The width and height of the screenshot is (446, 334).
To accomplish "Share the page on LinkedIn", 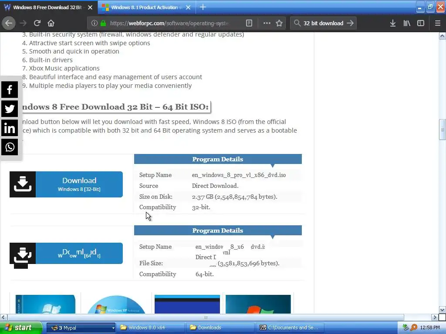I will tap(10, 128).
